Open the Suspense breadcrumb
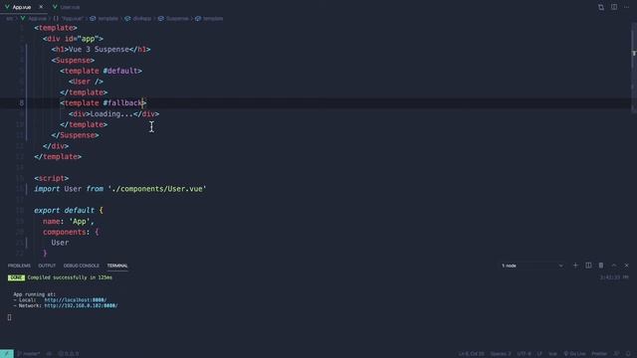This screenshot has width=637, height=358. [x=173, y=19]
